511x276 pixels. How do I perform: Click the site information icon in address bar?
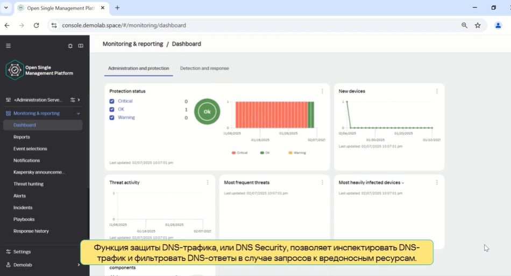tap(54, 25)
